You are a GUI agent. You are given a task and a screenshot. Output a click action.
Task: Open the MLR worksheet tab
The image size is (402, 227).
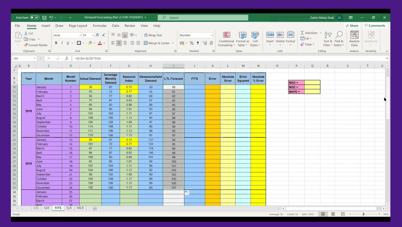(x=80, y=208)
